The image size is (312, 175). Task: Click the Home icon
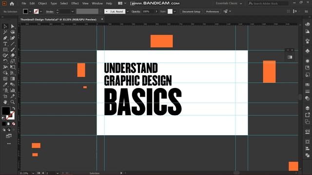point(12,3)
